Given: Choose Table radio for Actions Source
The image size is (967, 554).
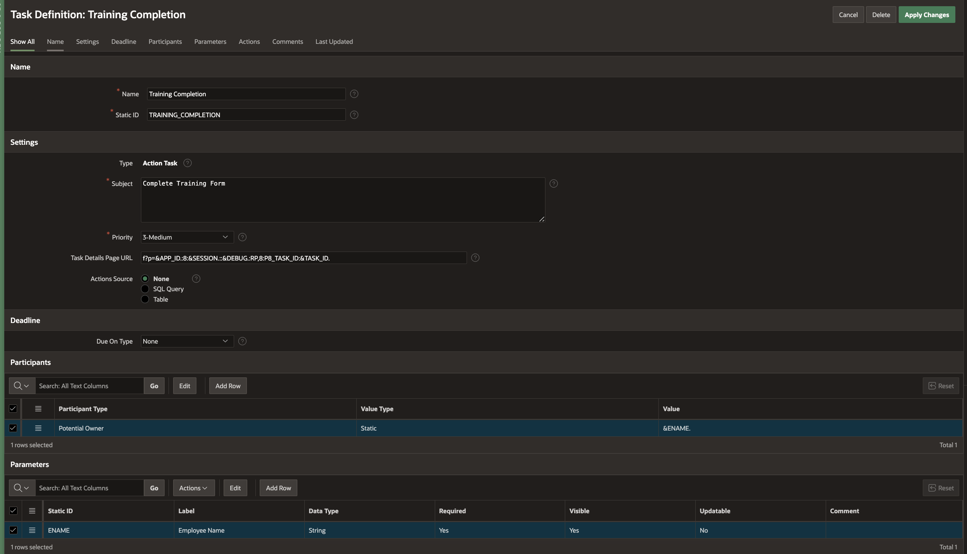Looking at the screenshot, I should click(145, 299).
